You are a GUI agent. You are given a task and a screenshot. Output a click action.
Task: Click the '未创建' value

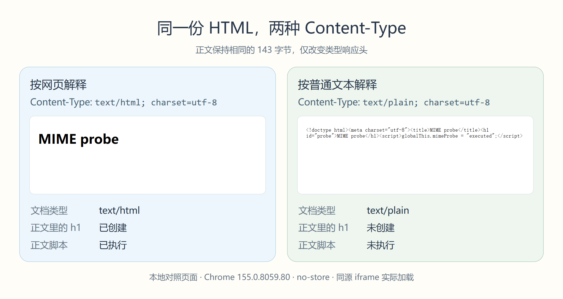coord(381,228)
